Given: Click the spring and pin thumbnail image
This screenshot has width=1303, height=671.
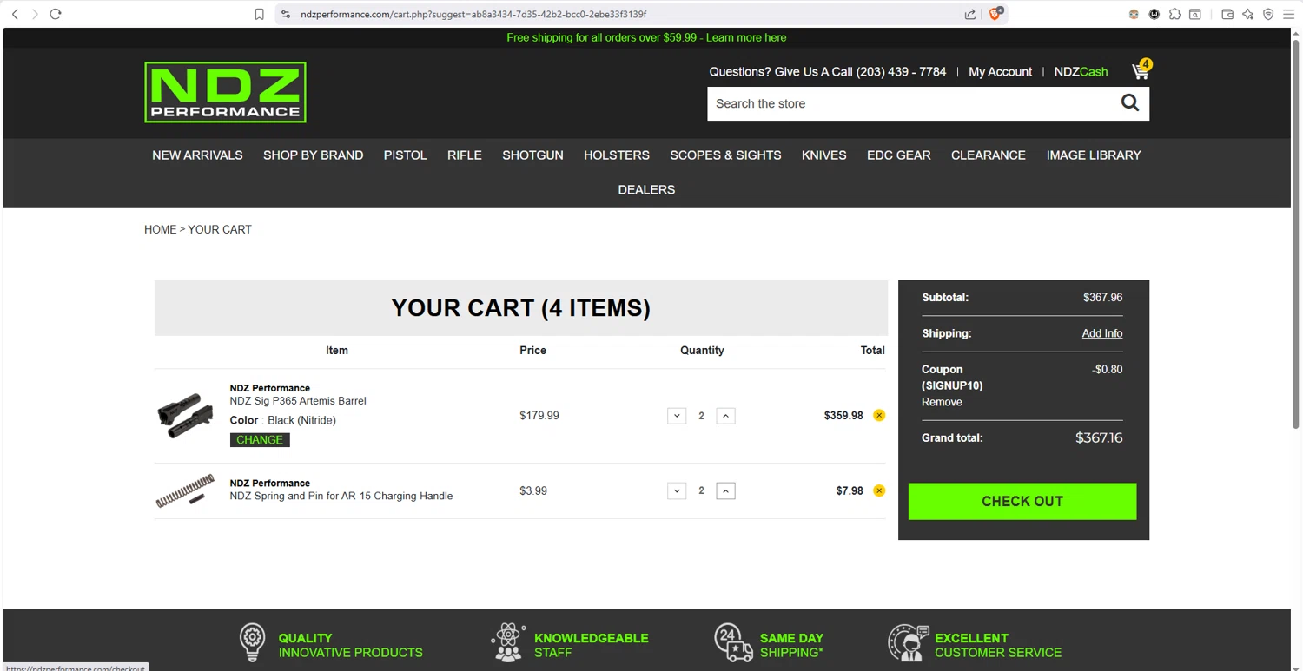Looking at the screenshot, I should [x=185, y=490].
